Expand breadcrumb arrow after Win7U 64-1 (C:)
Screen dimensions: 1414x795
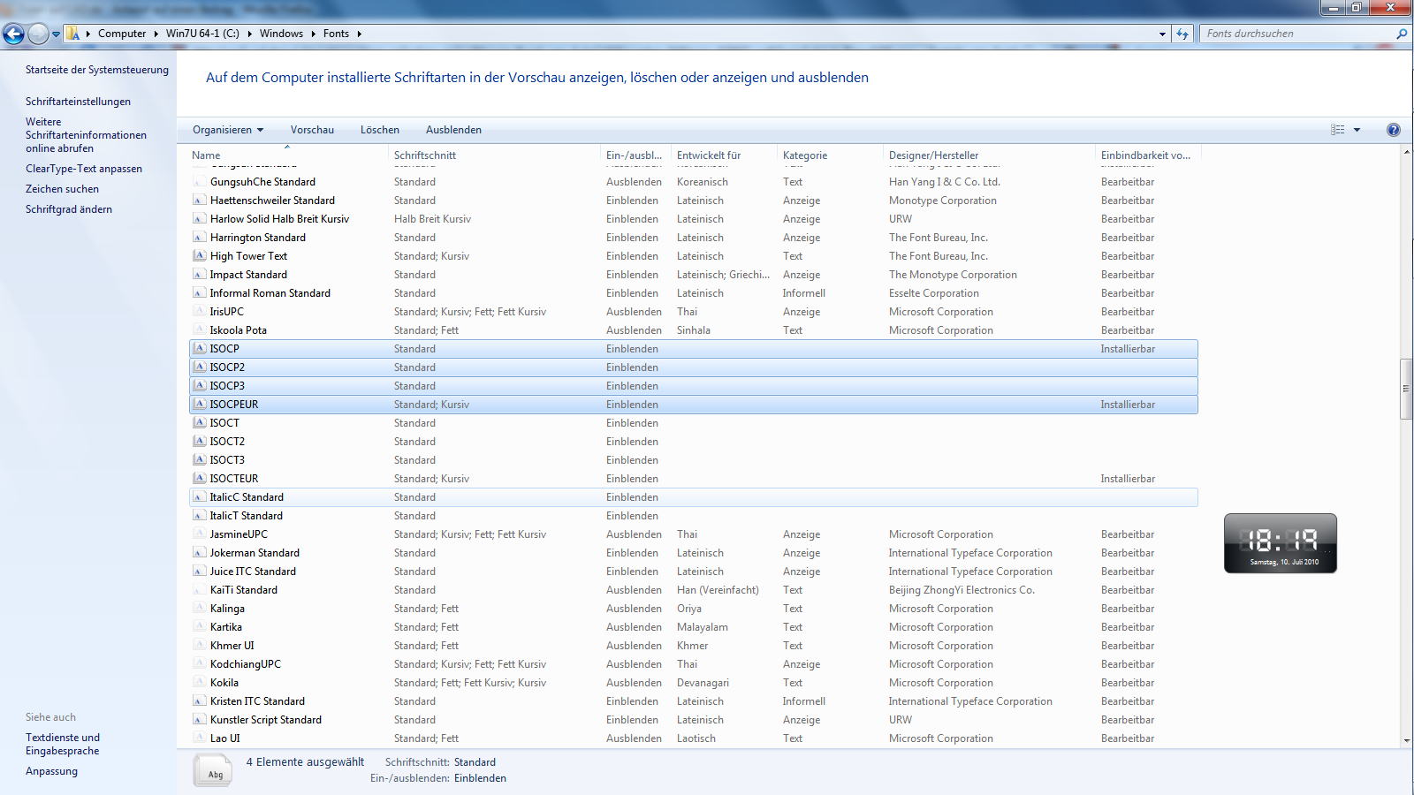click(249, 34)
